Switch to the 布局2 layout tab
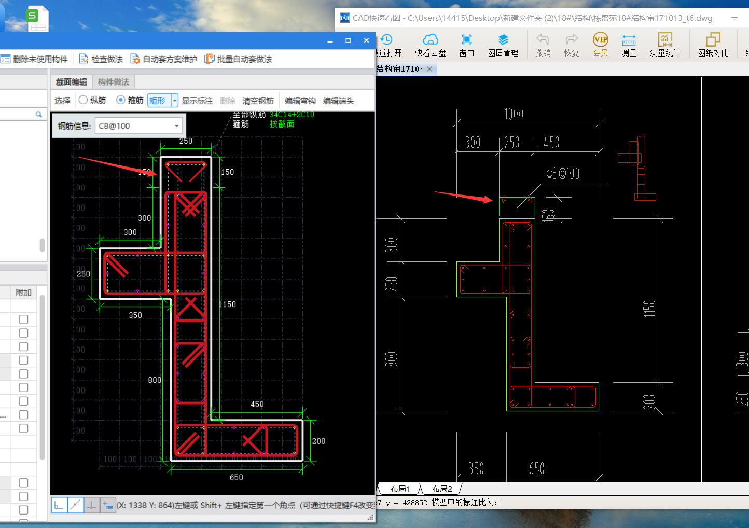 click(x=442, y=489)
